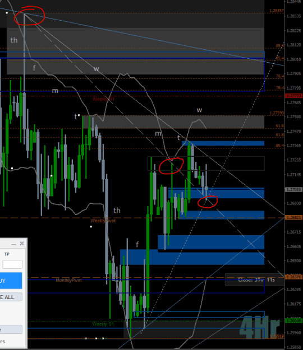Screen dimensions: 303x350
Task: Click the 1.25918 level label
Action: coord(277,336)
